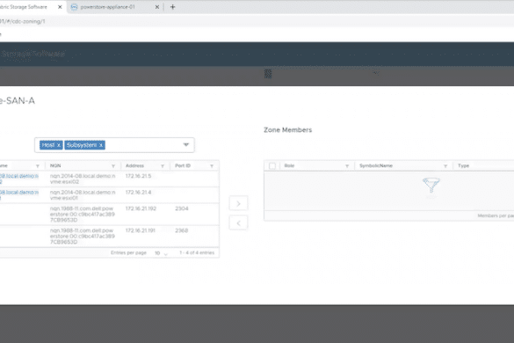Open the Entries per page dropdown

pyautogui.click(x=161, y=253)
